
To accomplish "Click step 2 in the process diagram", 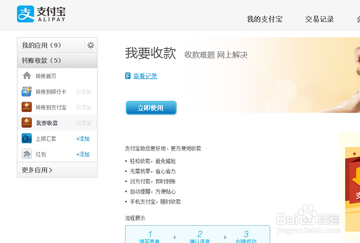I will point(200,237).
